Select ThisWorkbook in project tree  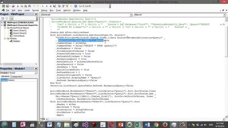[x=19, y=36]
